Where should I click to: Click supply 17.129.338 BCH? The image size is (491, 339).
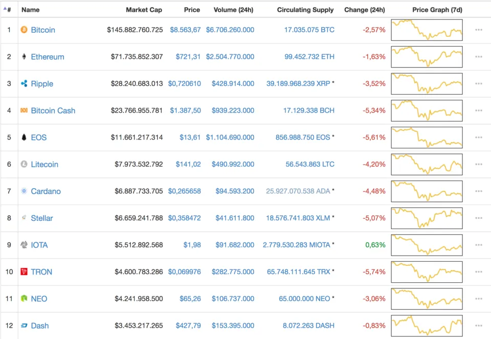(x=309, y=110)
